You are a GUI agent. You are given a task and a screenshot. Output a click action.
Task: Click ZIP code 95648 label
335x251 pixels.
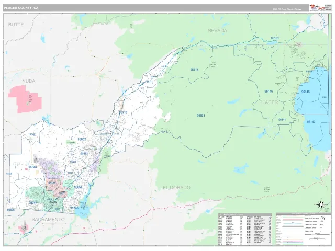(32, 167)
